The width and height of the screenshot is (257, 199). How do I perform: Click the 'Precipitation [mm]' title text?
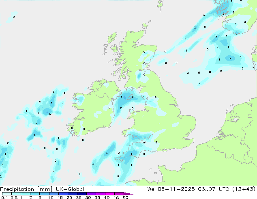click(x=26, y=189)
